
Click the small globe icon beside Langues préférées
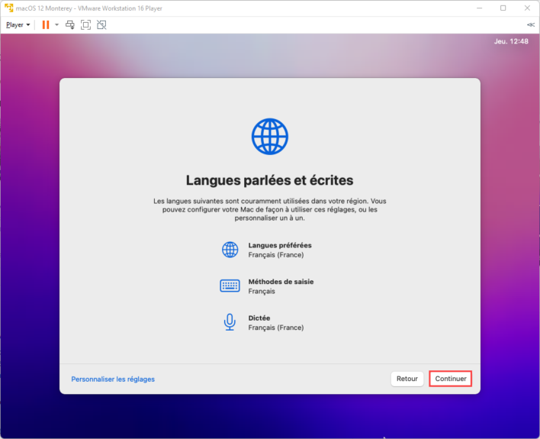pyautogui.click(x=230, y=250)
